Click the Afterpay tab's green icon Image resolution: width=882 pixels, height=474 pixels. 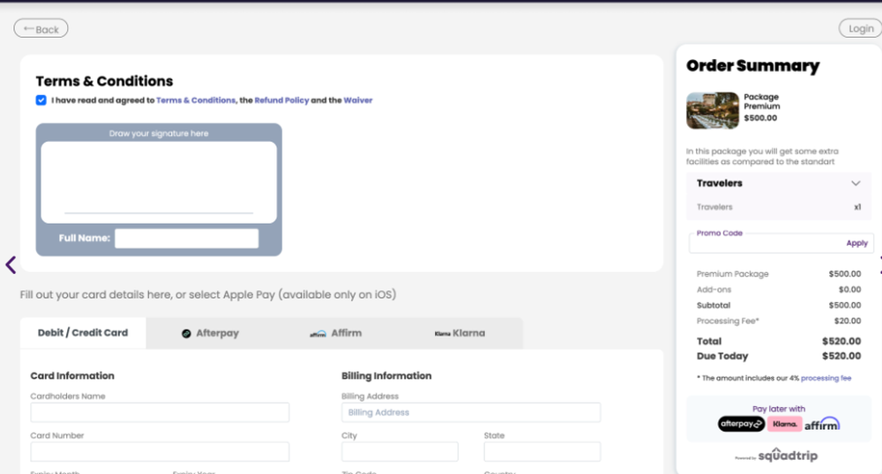(x=186, y=334)
